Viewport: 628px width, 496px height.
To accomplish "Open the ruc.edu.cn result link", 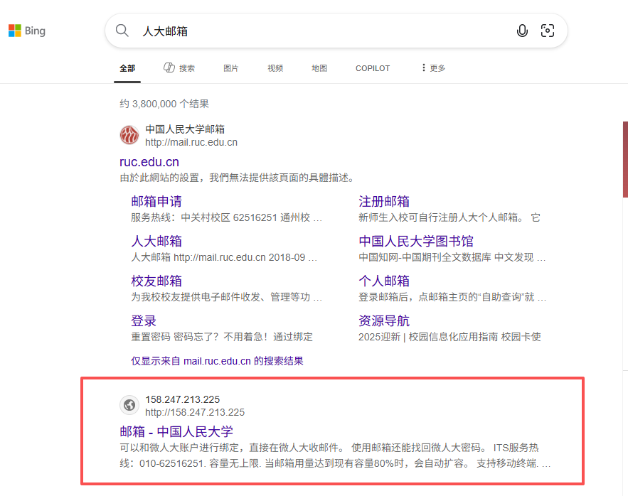I will 149,161.
